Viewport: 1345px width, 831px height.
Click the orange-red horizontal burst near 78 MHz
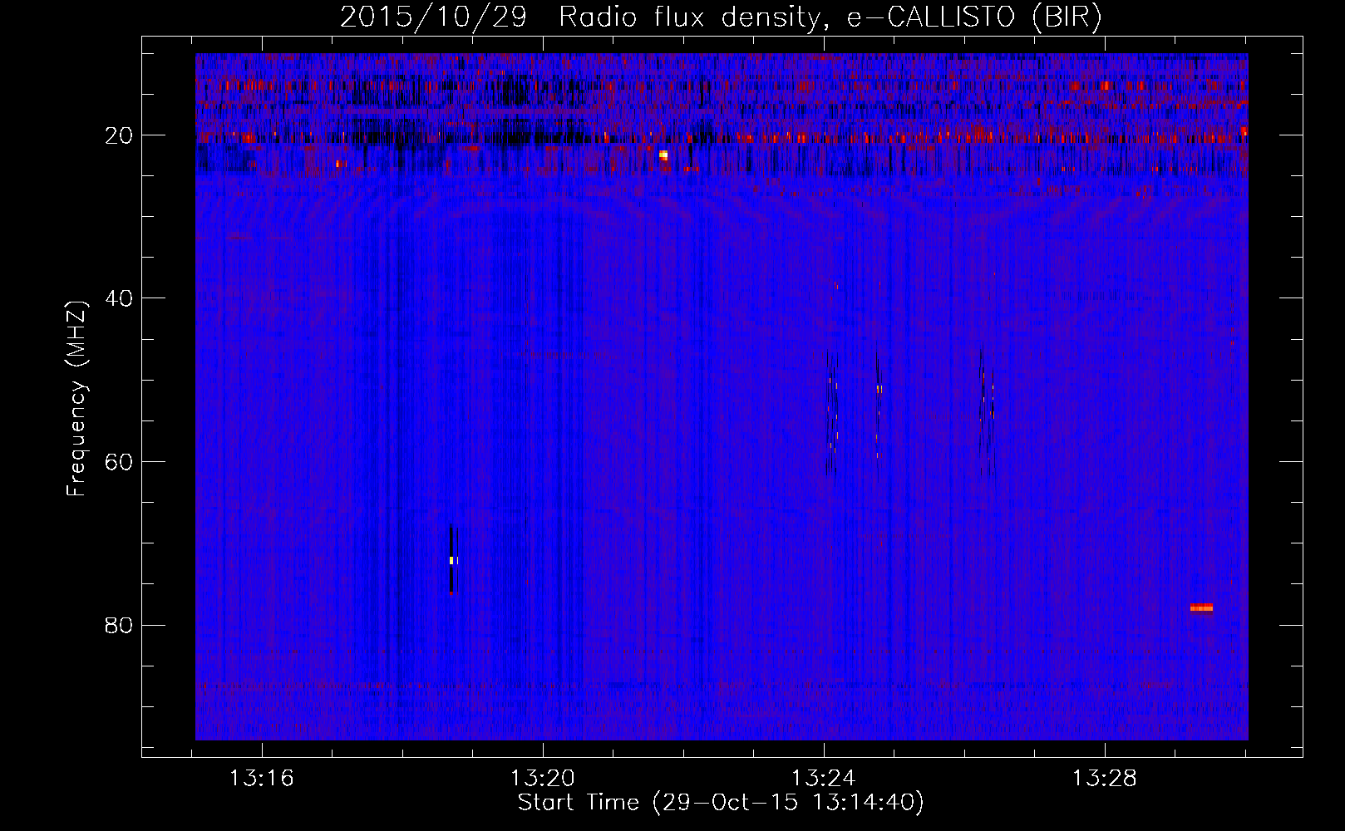tap(1201, 607)
